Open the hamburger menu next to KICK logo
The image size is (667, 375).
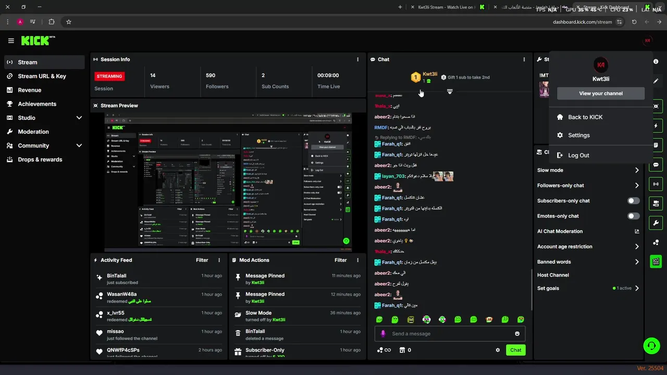[11, 41]
